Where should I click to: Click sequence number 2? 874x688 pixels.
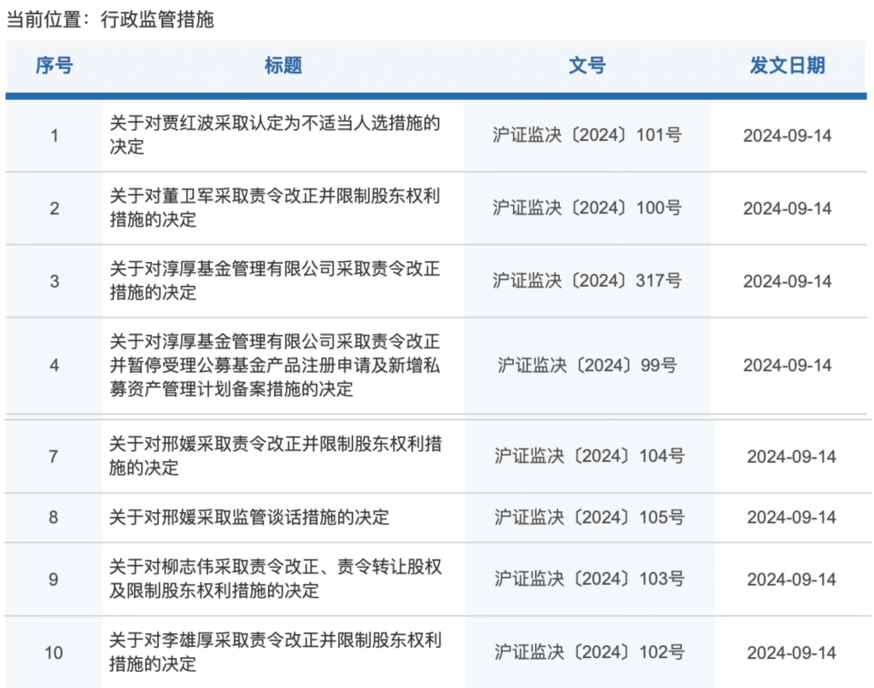[x=54, y=208]
